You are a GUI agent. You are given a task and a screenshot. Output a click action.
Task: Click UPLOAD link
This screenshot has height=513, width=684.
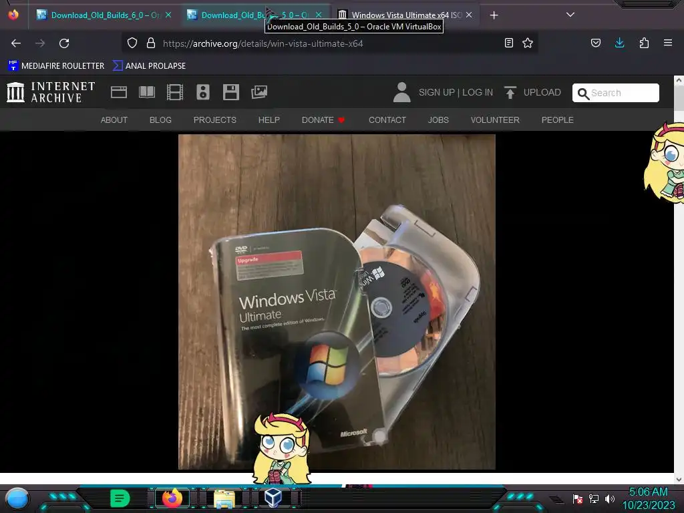(x=542, y=92)
